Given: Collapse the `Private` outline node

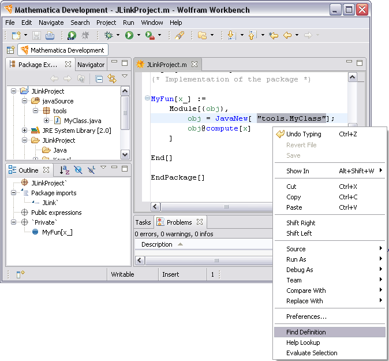Looking at the screenshot, I should point(13,222).
